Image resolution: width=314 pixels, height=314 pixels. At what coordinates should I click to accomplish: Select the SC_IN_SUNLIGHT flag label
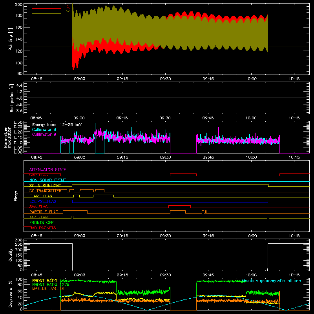tap(45, 185)
